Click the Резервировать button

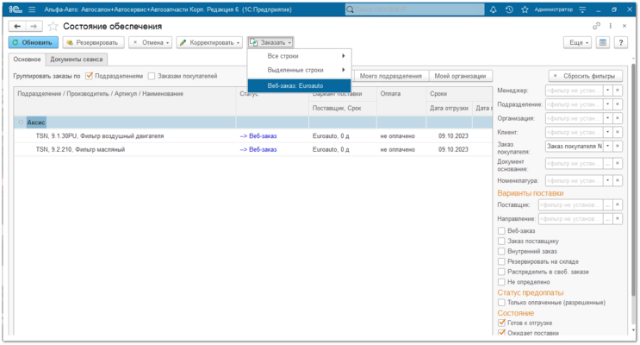pyautogui.click(x=94, y=42)
